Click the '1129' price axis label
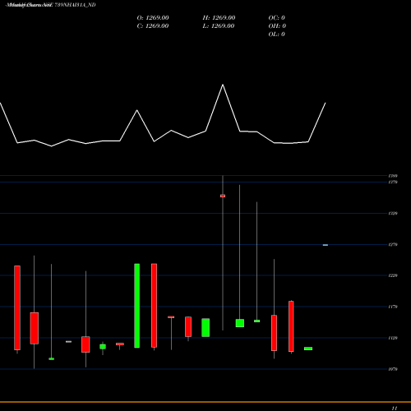The image size is (411, 411). click(393, 338)
